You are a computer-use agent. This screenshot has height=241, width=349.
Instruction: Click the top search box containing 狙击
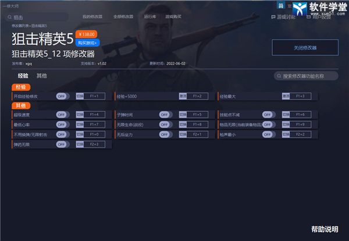37,17
